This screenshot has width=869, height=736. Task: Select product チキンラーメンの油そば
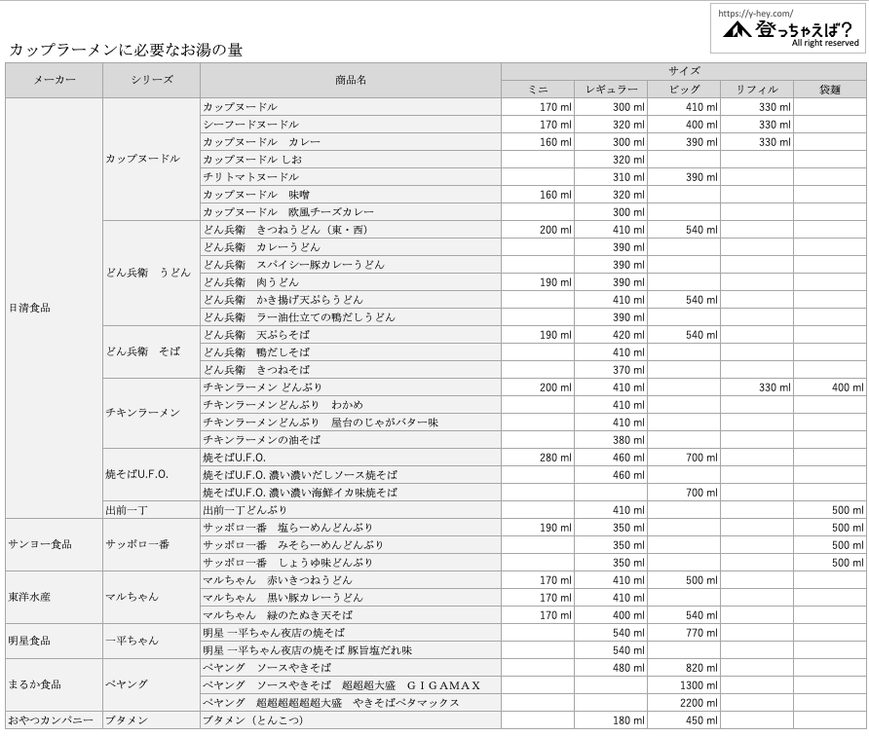click(351, 440)
